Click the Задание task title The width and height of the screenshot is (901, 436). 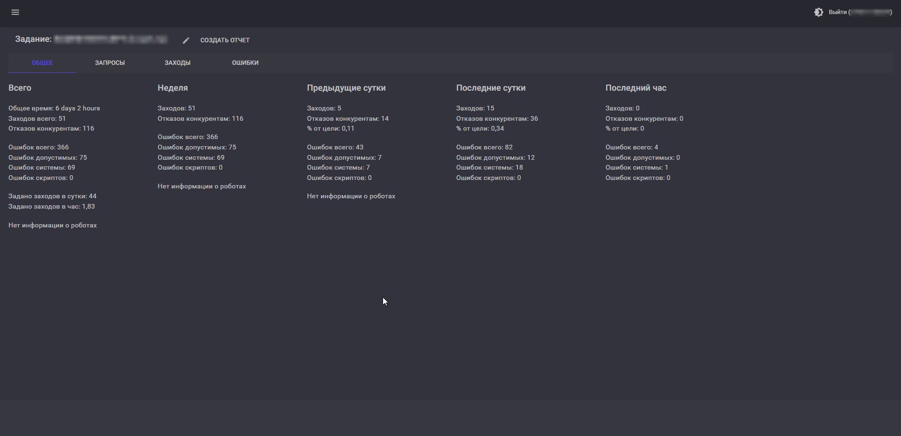(91, 39)
